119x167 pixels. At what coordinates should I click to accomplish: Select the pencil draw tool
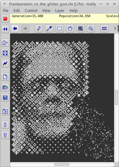tap(39, 28)
